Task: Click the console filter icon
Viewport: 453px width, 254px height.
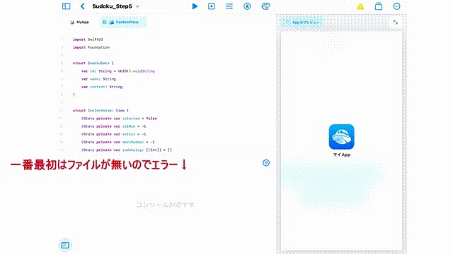Action: [x=266, y=163]
